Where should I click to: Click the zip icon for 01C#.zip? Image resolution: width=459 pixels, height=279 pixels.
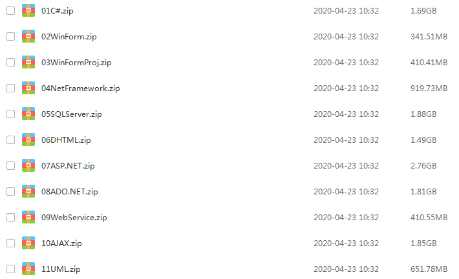[x=28, y=10]
